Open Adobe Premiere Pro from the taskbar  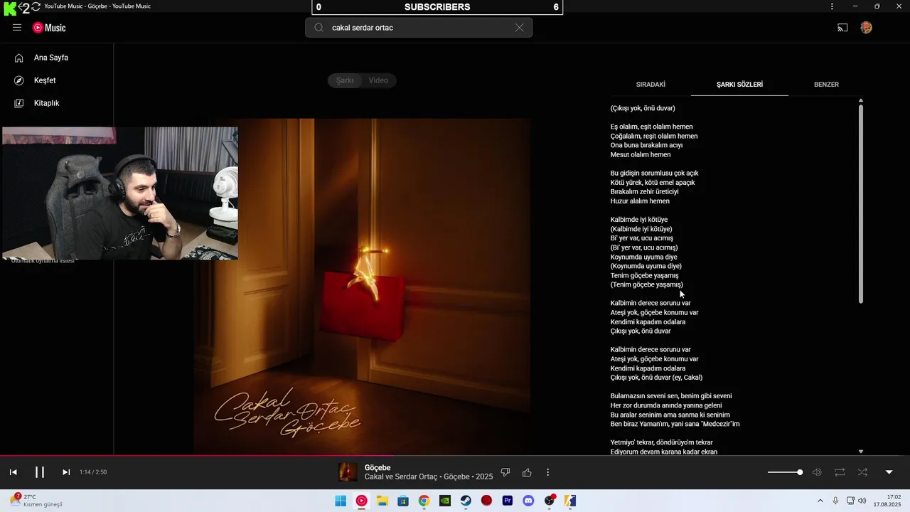508,501
